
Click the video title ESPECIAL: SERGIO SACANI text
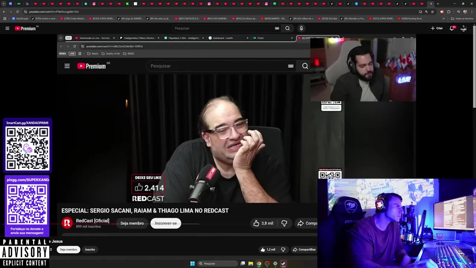click(x=145, y=211)
